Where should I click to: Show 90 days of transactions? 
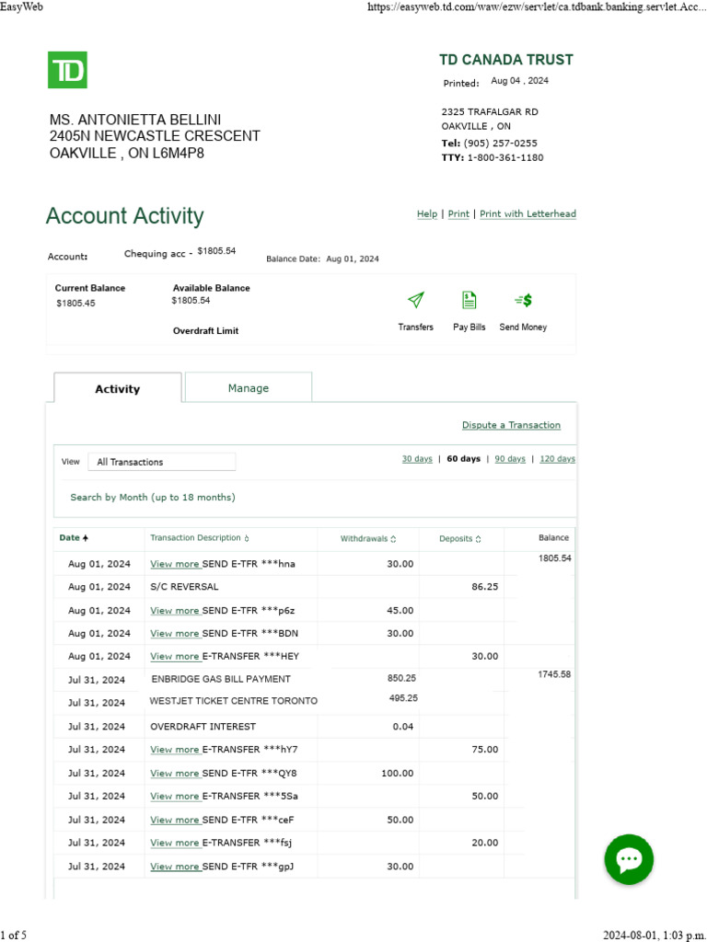(510, 459)
